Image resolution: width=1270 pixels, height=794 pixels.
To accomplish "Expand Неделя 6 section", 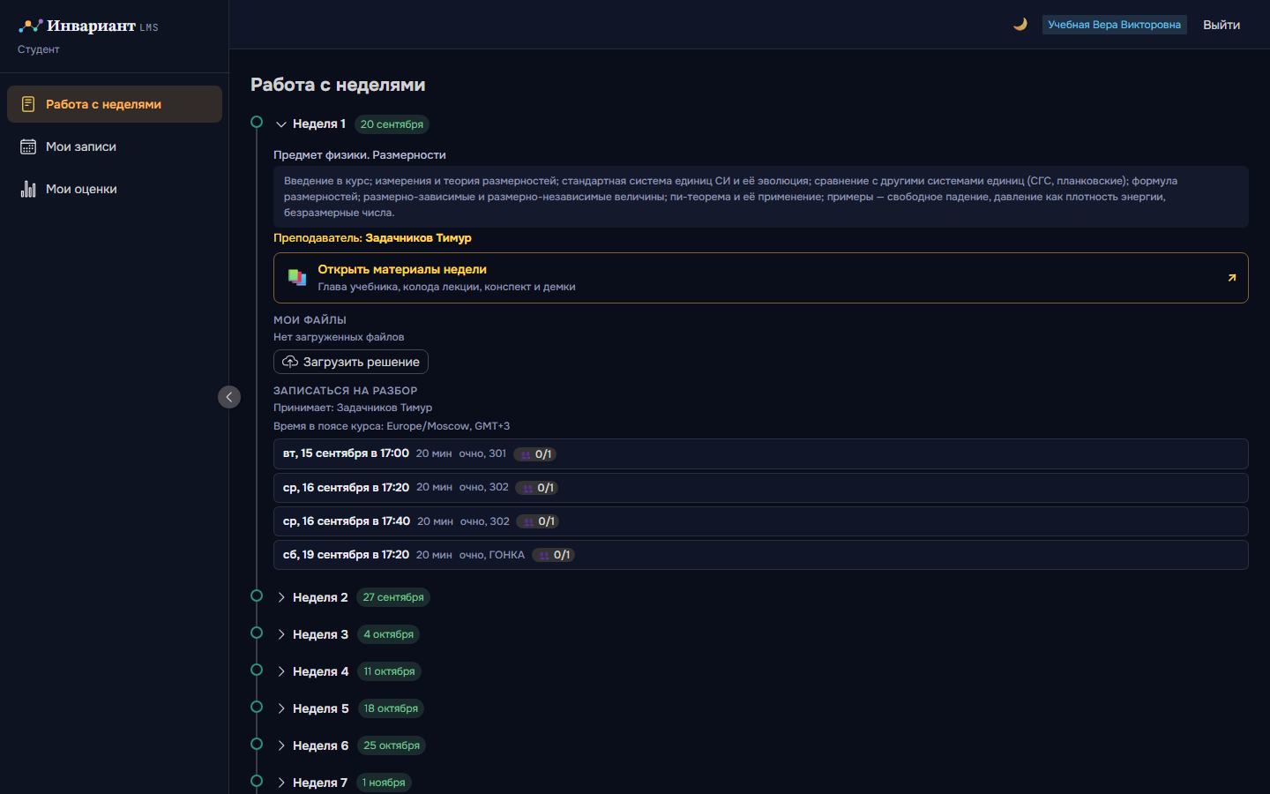I will (281, 745).
